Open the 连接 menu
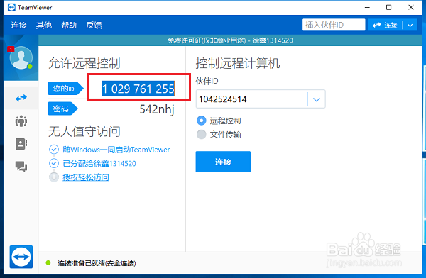This screenshot has height=278, width=426. point(18,25)
